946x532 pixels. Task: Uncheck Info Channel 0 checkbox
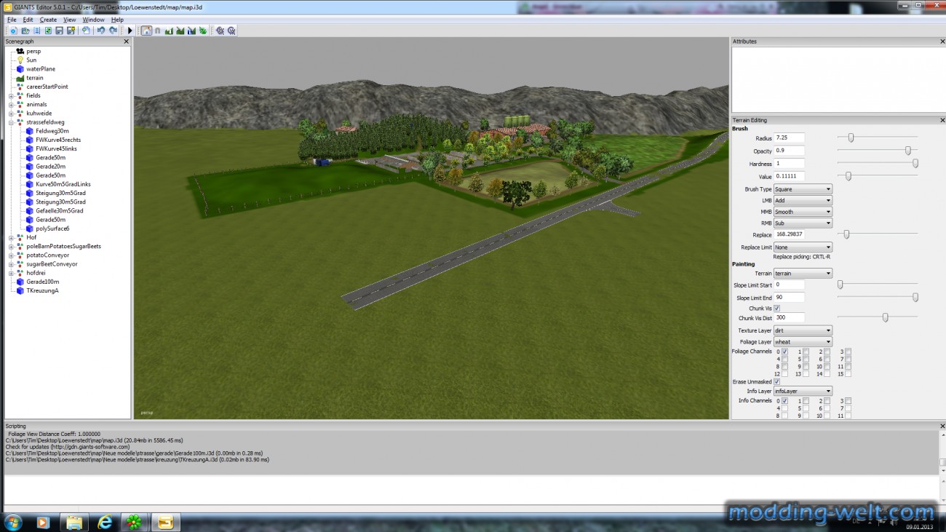pos(784,401)
